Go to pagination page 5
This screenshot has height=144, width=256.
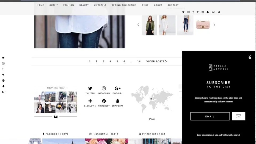117,61
